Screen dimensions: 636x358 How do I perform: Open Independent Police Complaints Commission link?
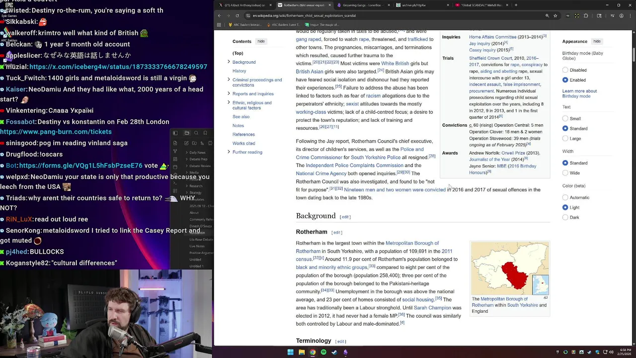(x=354, y=165)
